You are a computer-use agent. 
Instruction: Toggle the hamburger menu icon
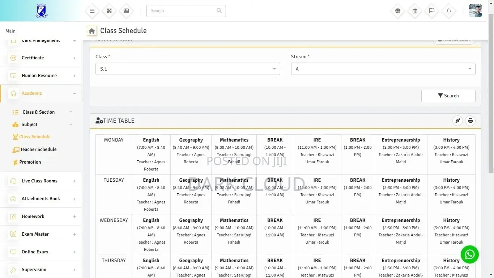coord(92,11)
